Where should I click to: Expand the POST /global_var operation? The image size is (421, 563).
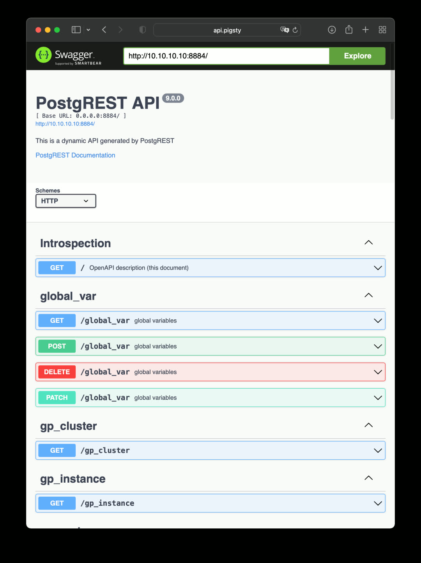coord(210,346)
